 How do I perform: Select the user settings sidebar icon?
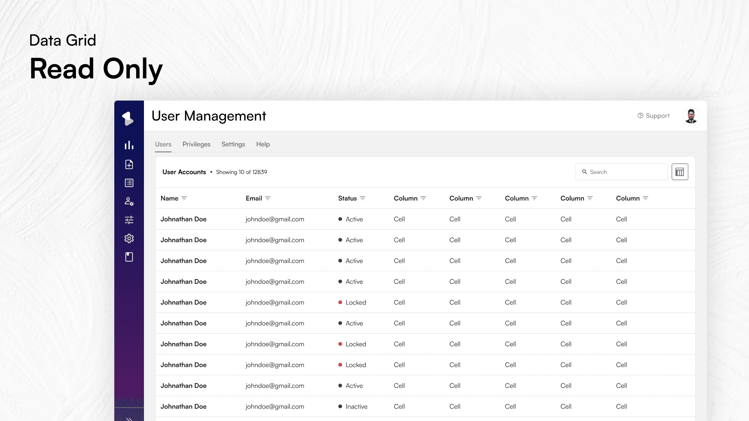129,202
